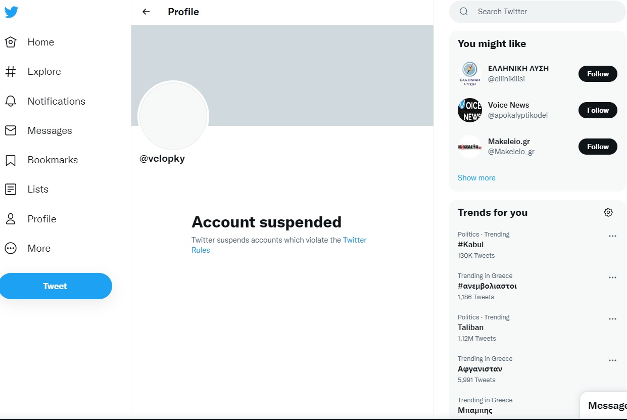Click the Twitter bird logo
The height and width of the screenshot is (420, 627).
(x=11, y=12)
